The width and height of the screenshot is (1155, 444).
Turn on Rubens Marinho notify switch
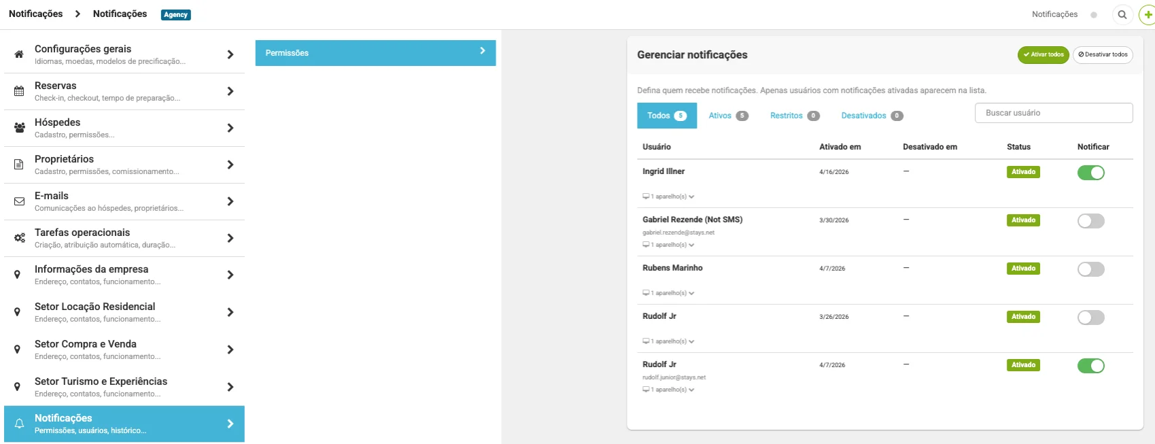pyautogui.click(x=1090, y=269)
